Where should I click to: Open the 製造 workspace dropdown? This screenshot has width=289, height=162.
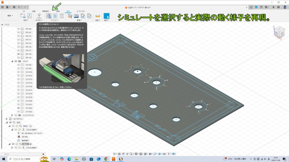point(10,16)
